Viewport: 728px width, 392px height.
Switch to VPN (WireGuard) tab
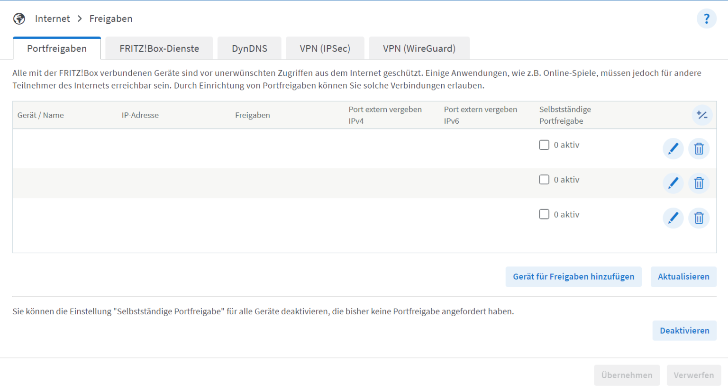pos(419,48)
